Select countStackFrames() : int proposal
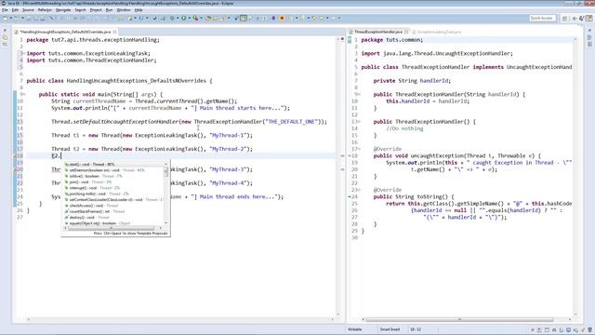The width and height of the screenshot is (595, 335). click(x=113, y=211)
